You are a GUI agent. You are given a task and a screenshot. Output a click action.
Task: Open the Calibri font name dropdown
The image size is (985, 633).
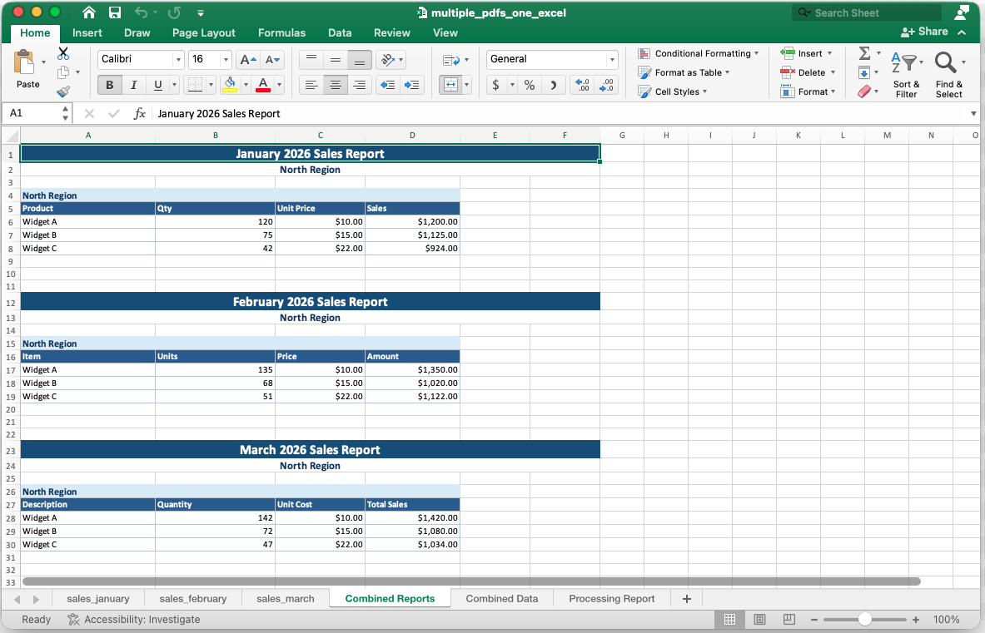[178, 60]
